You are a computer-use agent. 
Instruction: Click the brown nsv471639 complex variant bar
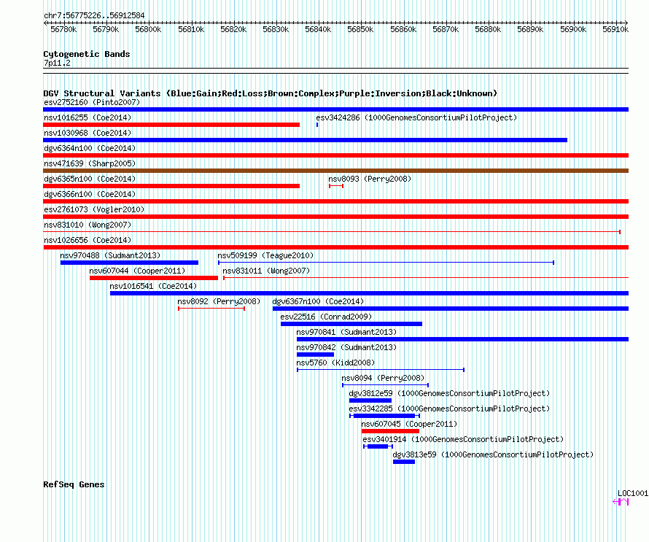(335, 171)
